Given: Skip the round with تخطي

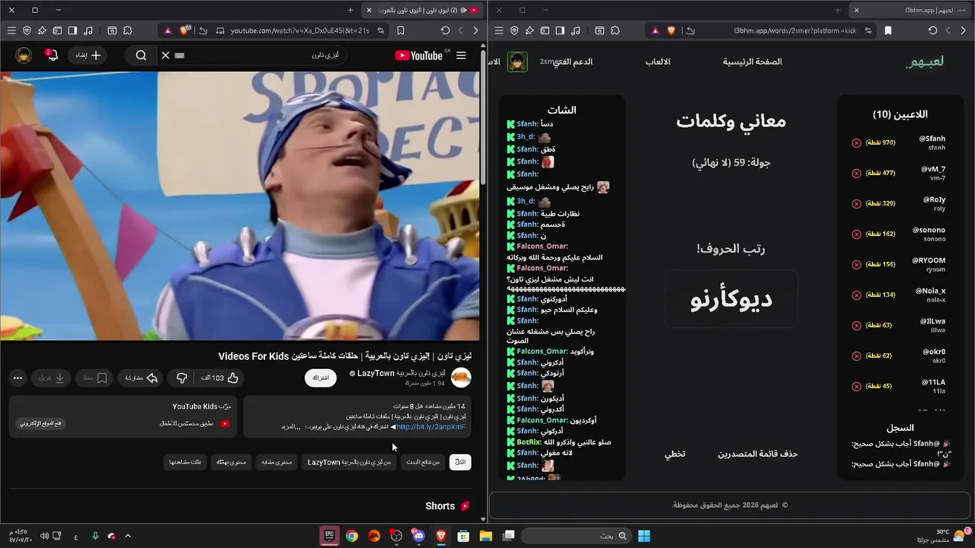Looking at the screenshot, I should pos(675,454).
